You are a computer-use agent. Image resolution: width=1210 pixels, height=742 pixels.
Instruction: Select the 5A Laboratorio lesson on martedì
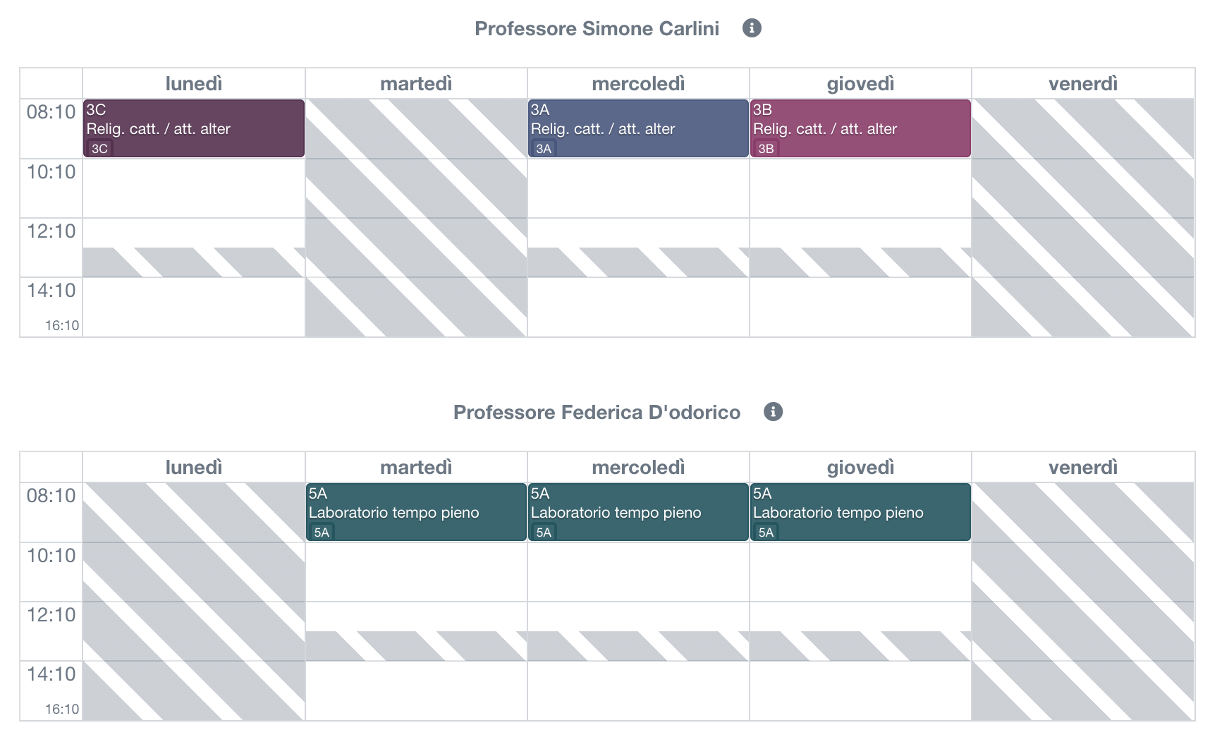[415, 511]
